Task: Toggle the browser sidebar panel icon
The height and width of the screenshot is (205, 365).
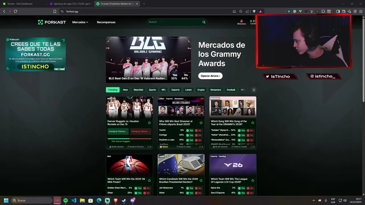Action: pyautogui.click(x=338, y=11)
